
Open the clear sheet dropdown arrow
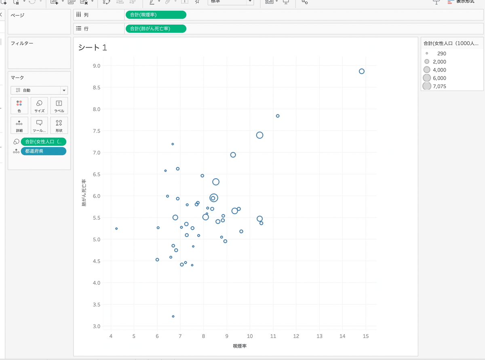[93, 2]
